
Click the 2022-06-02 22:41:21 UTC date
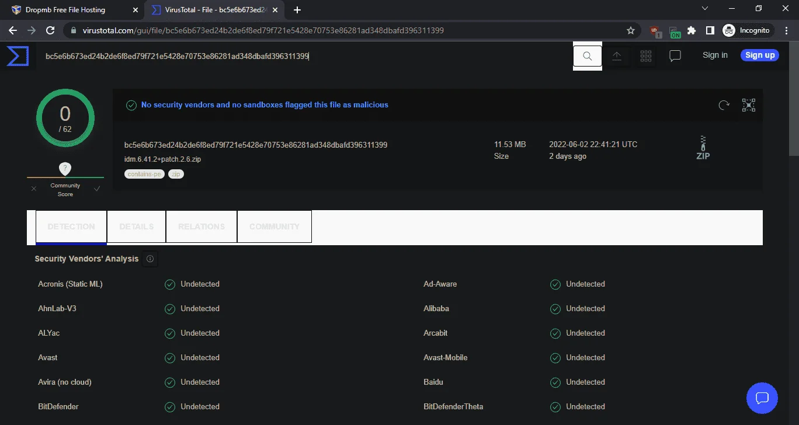tap(593, 144)
